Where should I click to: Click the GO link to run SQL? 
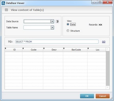pyautogui.click(x=104, y=42)
